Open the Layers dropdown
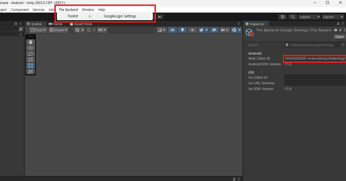 click(x=309, y=17)
